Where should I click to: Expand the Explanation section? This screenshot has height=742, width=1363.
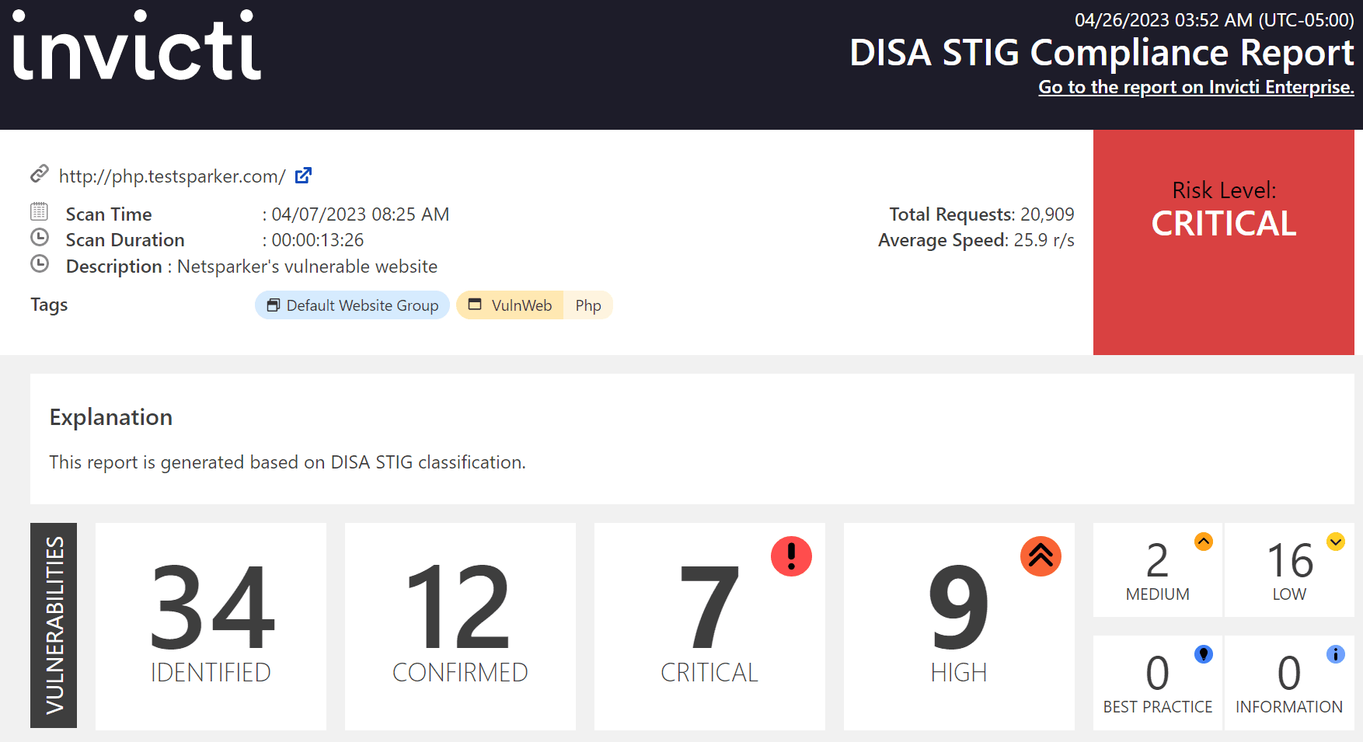coord(110,417)
